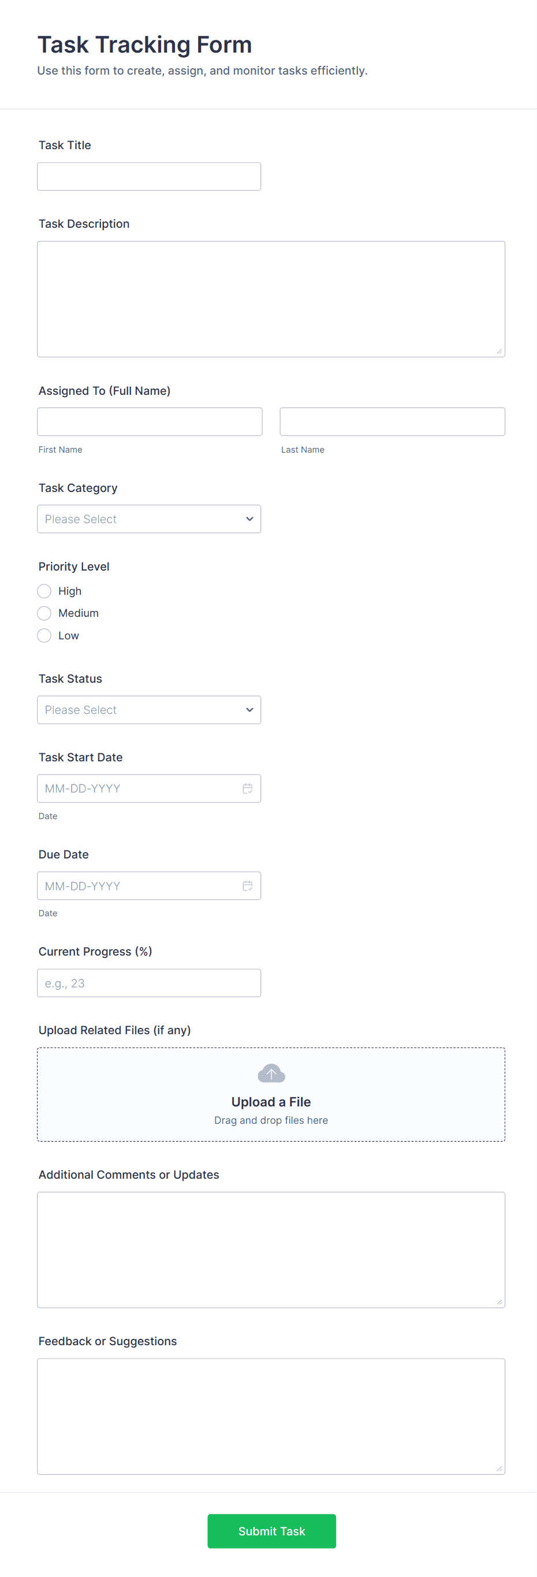The width and height of the screenshot is (537, 1577).
Task: Open the Task Start Date calendar icon
Action: click(x=247, y=788)
